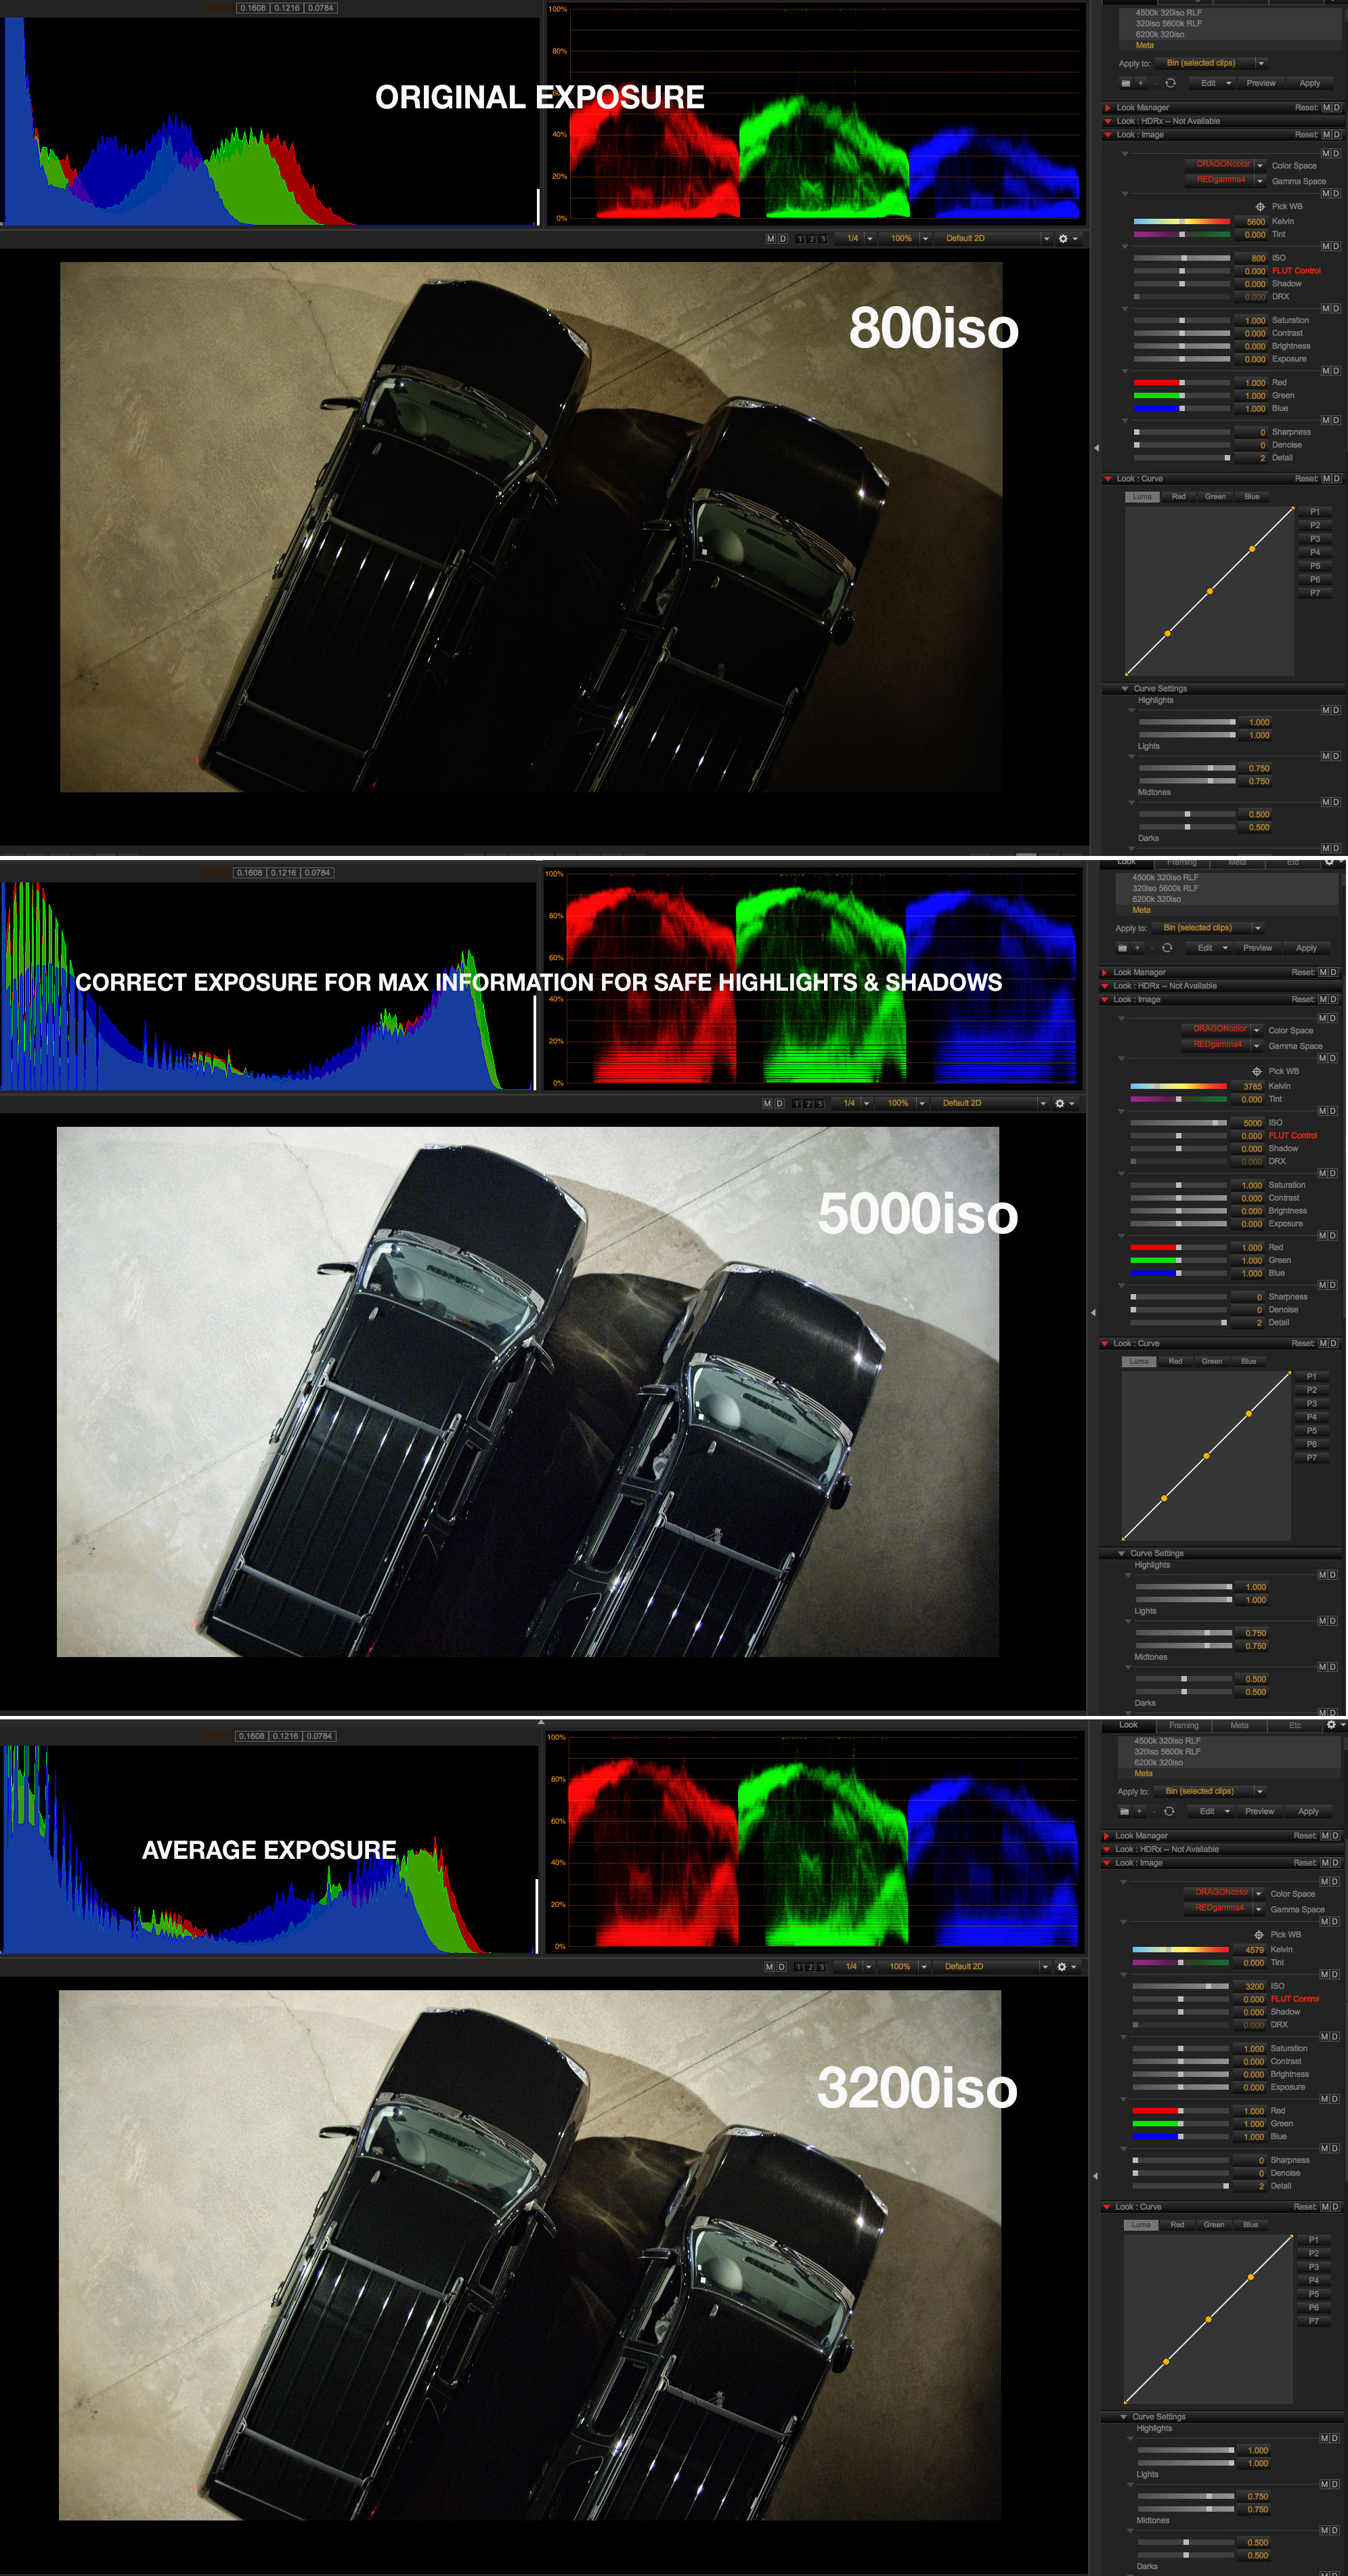The image size is (1348, 2576).
Task: Open preset folder icon in the 800iso panel
Action: tap(1125, 83)
